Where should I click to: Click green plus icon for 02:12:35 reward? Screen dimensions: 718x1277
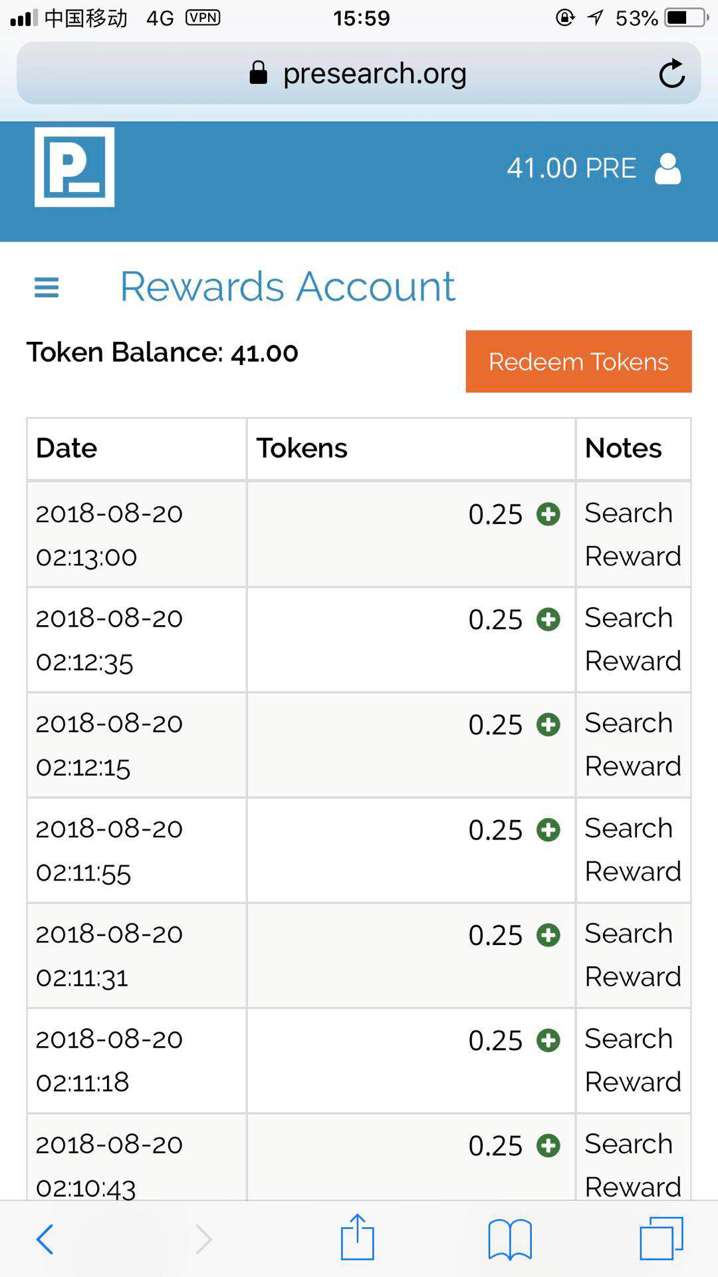(x=548, y=619)
